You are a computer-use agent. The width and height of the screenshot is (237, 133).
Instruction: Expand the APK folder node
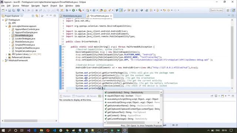(6, 23)
